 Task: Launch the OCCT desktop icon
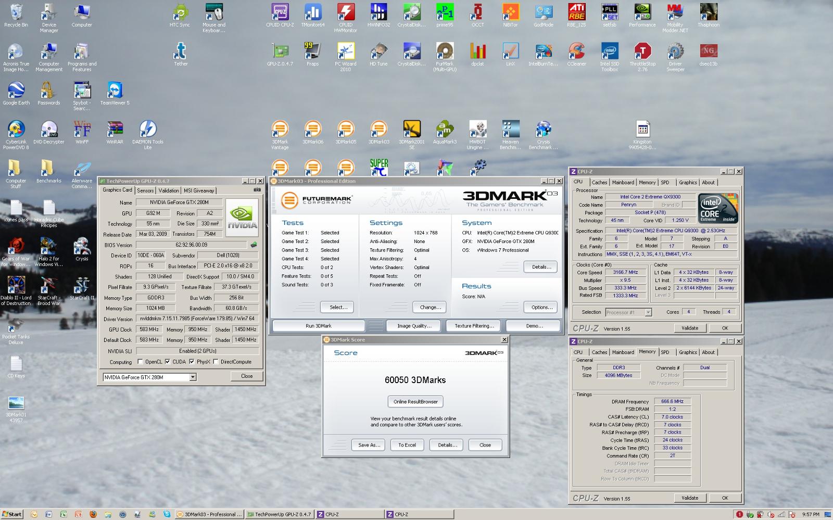coord(477,15)
